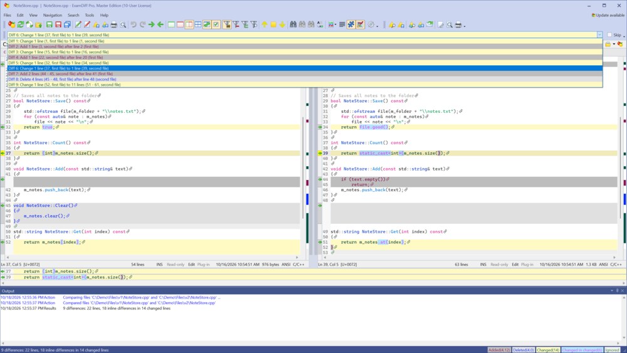This screenshot has height=353, width=627.
Task: Toggle the blue puzzle plug-in button
Action: [351, 25]
